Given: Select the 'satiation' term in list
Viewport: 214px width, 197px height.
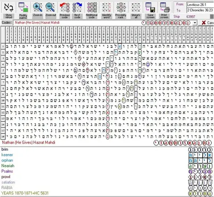Looking at the screenshot, I should coord(8,182).
